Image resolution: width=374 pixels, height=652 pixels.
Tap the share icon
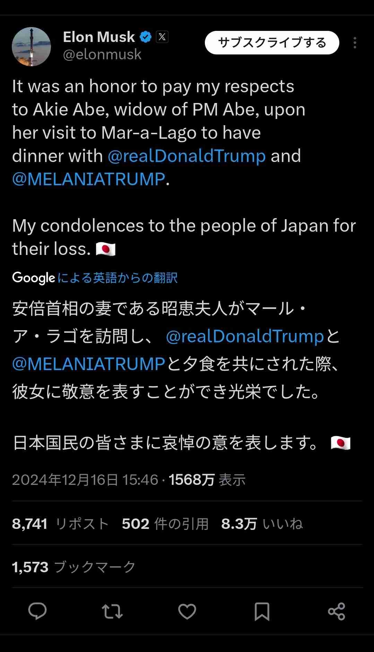coord(337,611)
